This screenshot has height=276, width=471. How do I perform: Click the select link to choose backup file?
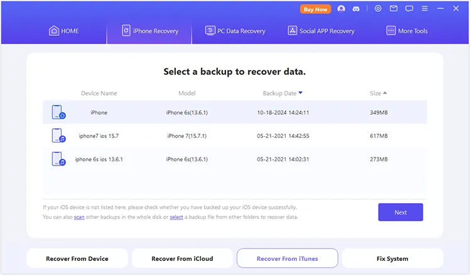pyautogui.click(x=176, y=217)
